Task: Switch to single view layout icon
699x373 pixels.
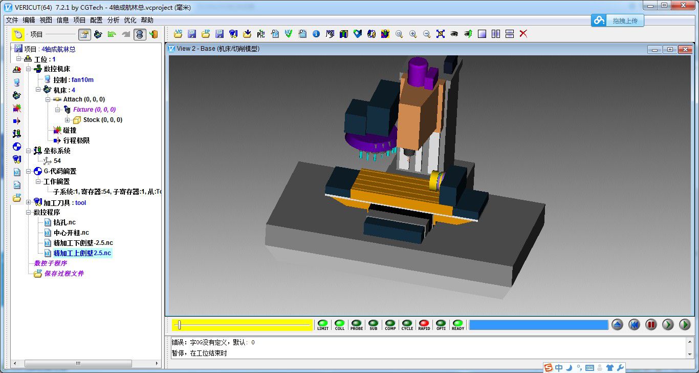Action: click(482, 34)
